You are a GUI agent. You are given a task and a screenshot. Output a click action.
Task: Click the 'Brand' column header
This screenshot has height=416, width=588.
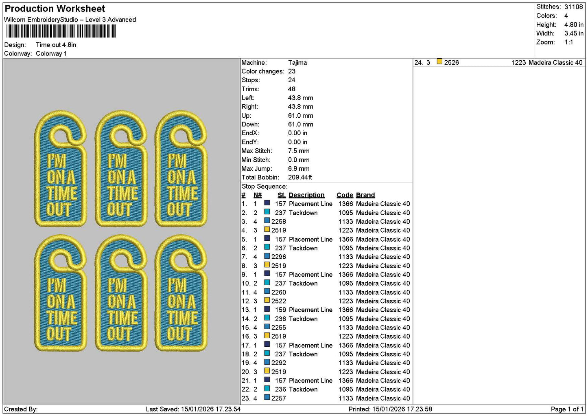(x=365, y=195)
